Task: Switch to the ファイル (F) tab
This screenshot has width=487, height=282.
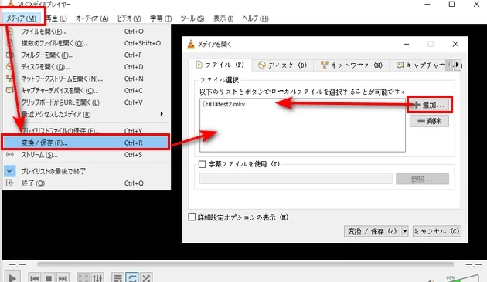Action: (220, 65)
